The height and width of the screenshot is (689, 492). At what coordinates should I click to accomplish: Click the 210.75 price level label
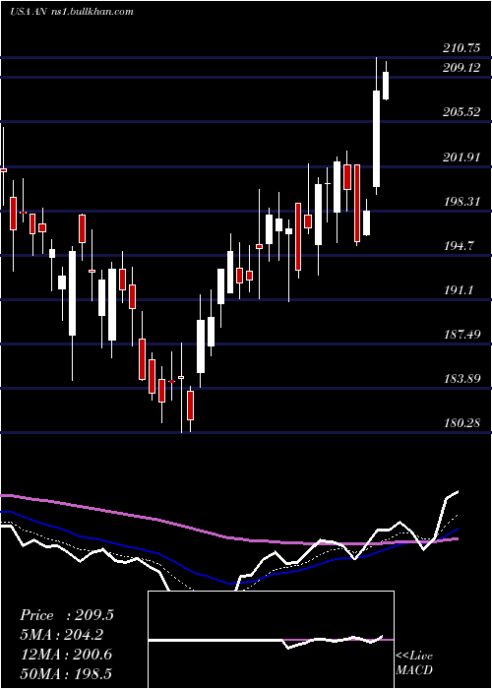pos(461,48)
